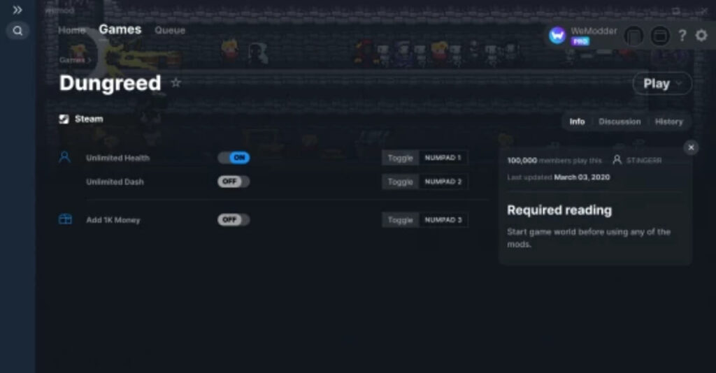Image resolution: width=716 pixels, height=373 pixels.
Task: Turn on the Unlimited Dash toggle
Action: click(x=234, y=182)
